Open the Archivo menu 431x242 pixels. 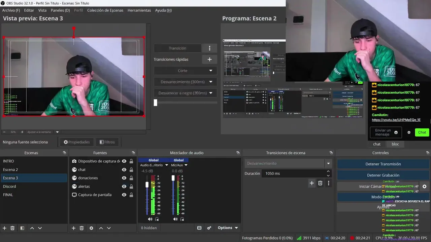pyautogui.click(x=11, y=10)
